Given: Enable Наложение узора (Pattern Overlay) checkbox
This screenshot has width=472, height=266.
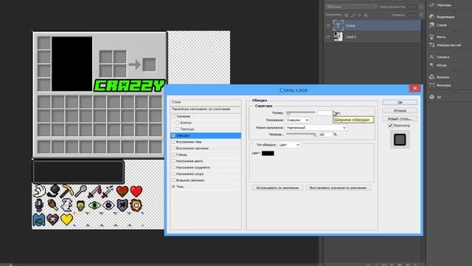Looking at the screenshot, I should [173, 174].
